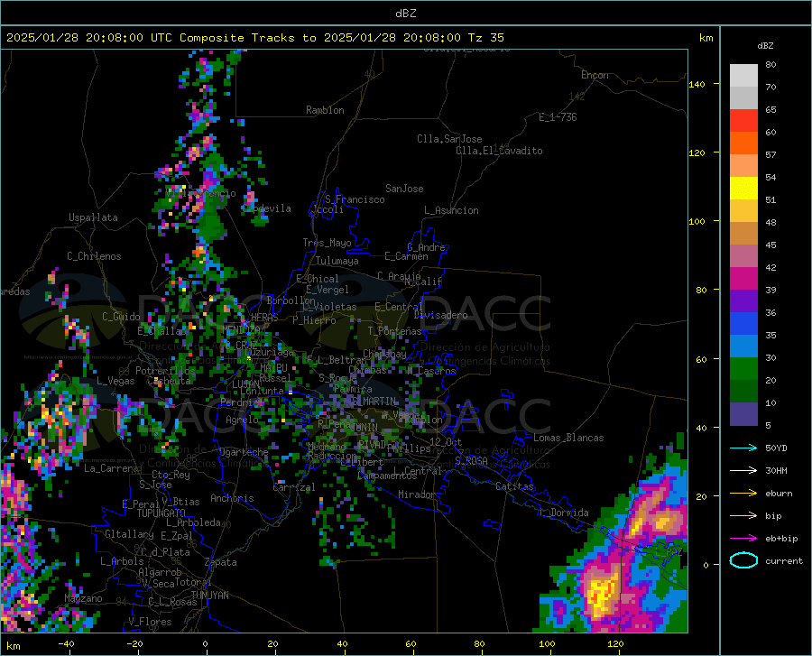Click the Encon map label
Viewport: 812px width, 656px height.
[595, 75]
